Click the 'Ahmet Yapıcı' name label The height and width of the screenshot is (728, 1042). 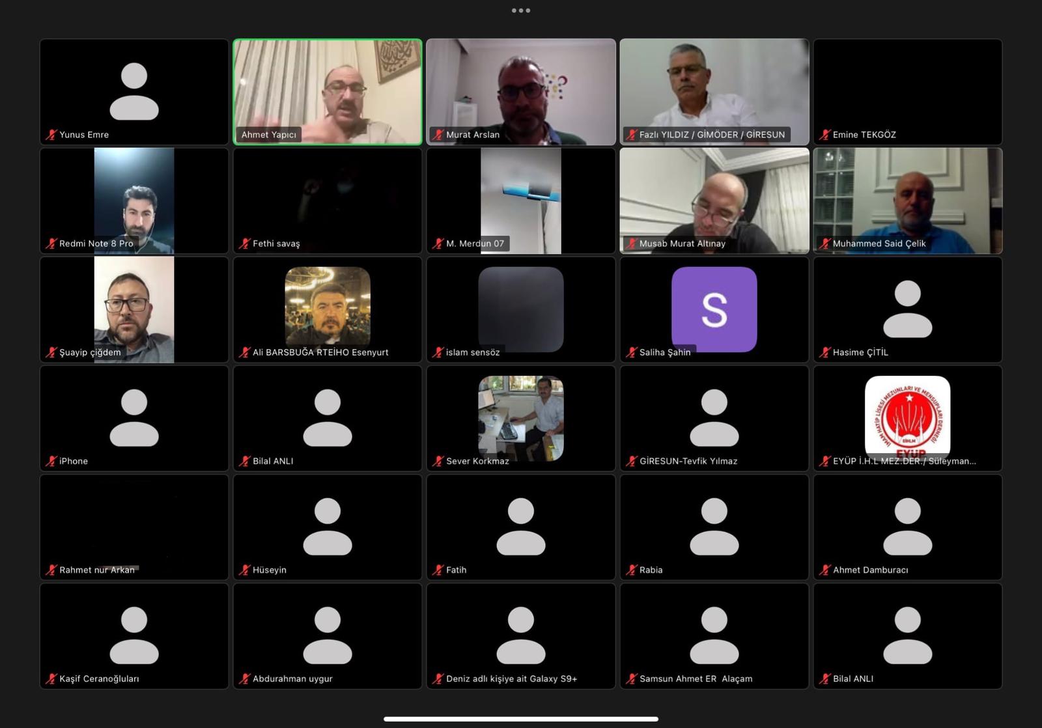point(268,135)
